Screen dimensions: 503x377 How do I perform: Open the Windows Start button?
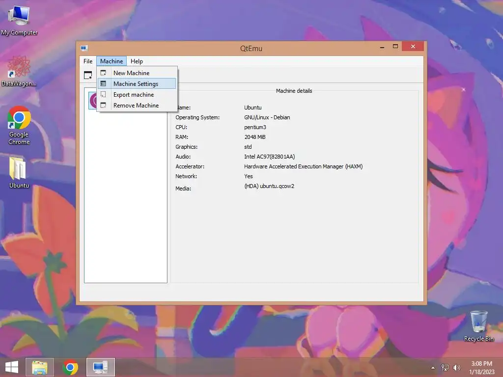[x=12, y=367]
